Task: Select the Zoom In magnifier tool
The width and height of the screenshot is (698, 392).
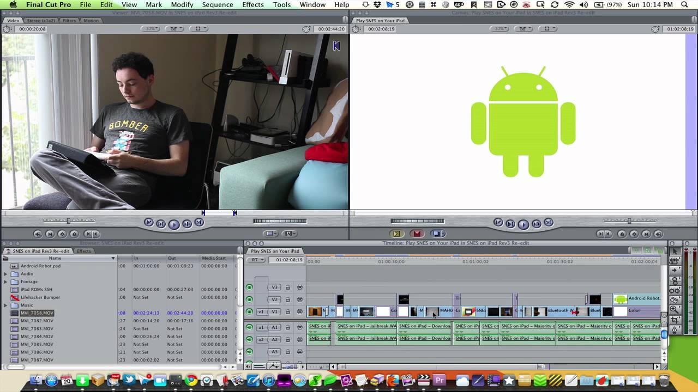Action: [675, 310]
